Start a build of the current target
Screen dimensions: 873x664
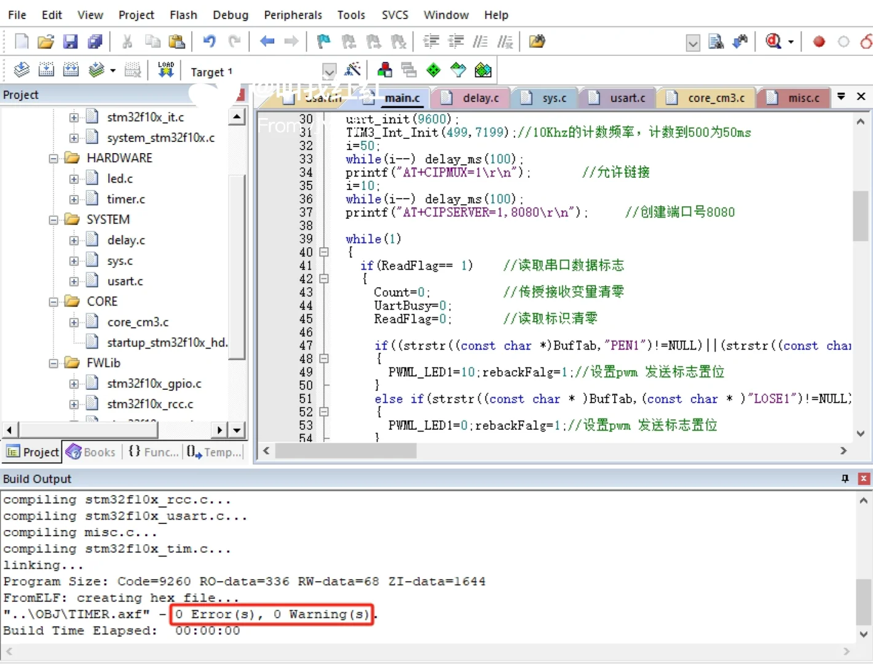(46, 69)
